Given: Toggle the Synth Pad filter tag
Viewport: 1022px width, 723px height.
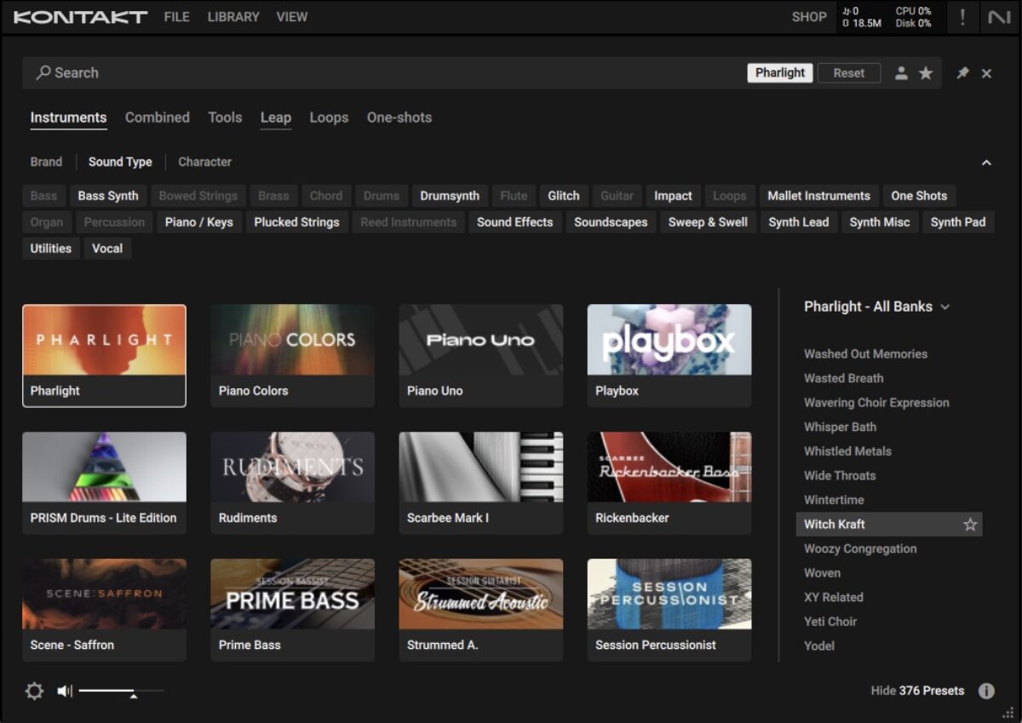Looking at the screenshot, I should [x=957, y=222].
